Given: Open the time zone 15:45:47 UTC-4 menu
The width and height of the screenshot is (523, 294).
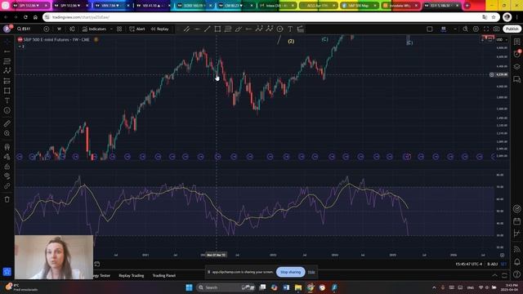Looking at the screenshot, I should click(x=468, y=264).
